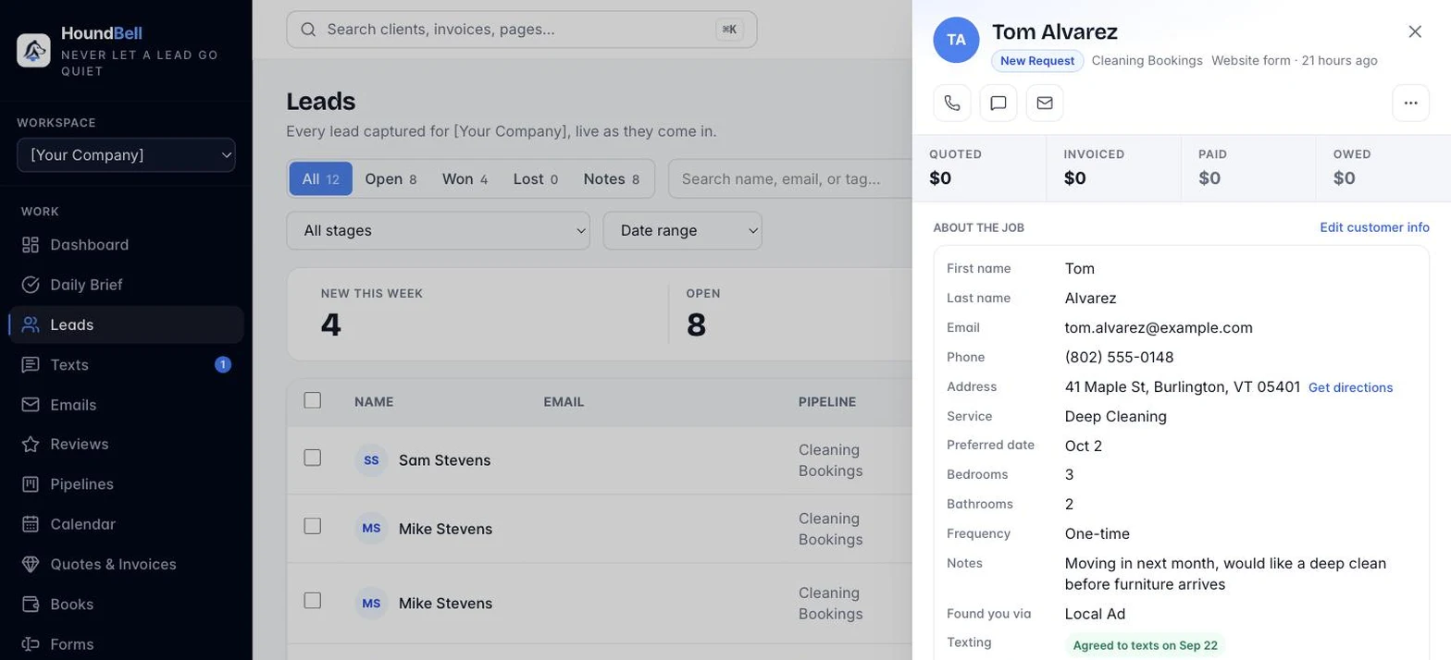
Task: Open the more options ellipsis menu
Action: 1411,103
